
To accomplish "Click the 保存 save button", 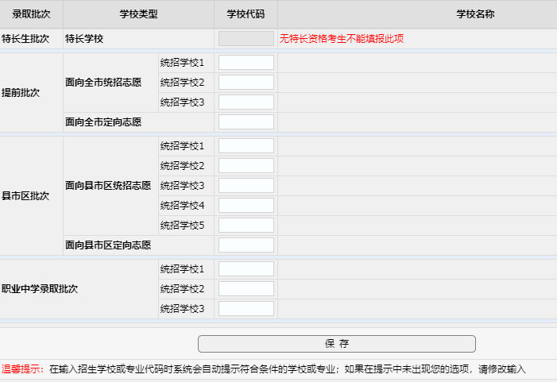I will [336, 344].
